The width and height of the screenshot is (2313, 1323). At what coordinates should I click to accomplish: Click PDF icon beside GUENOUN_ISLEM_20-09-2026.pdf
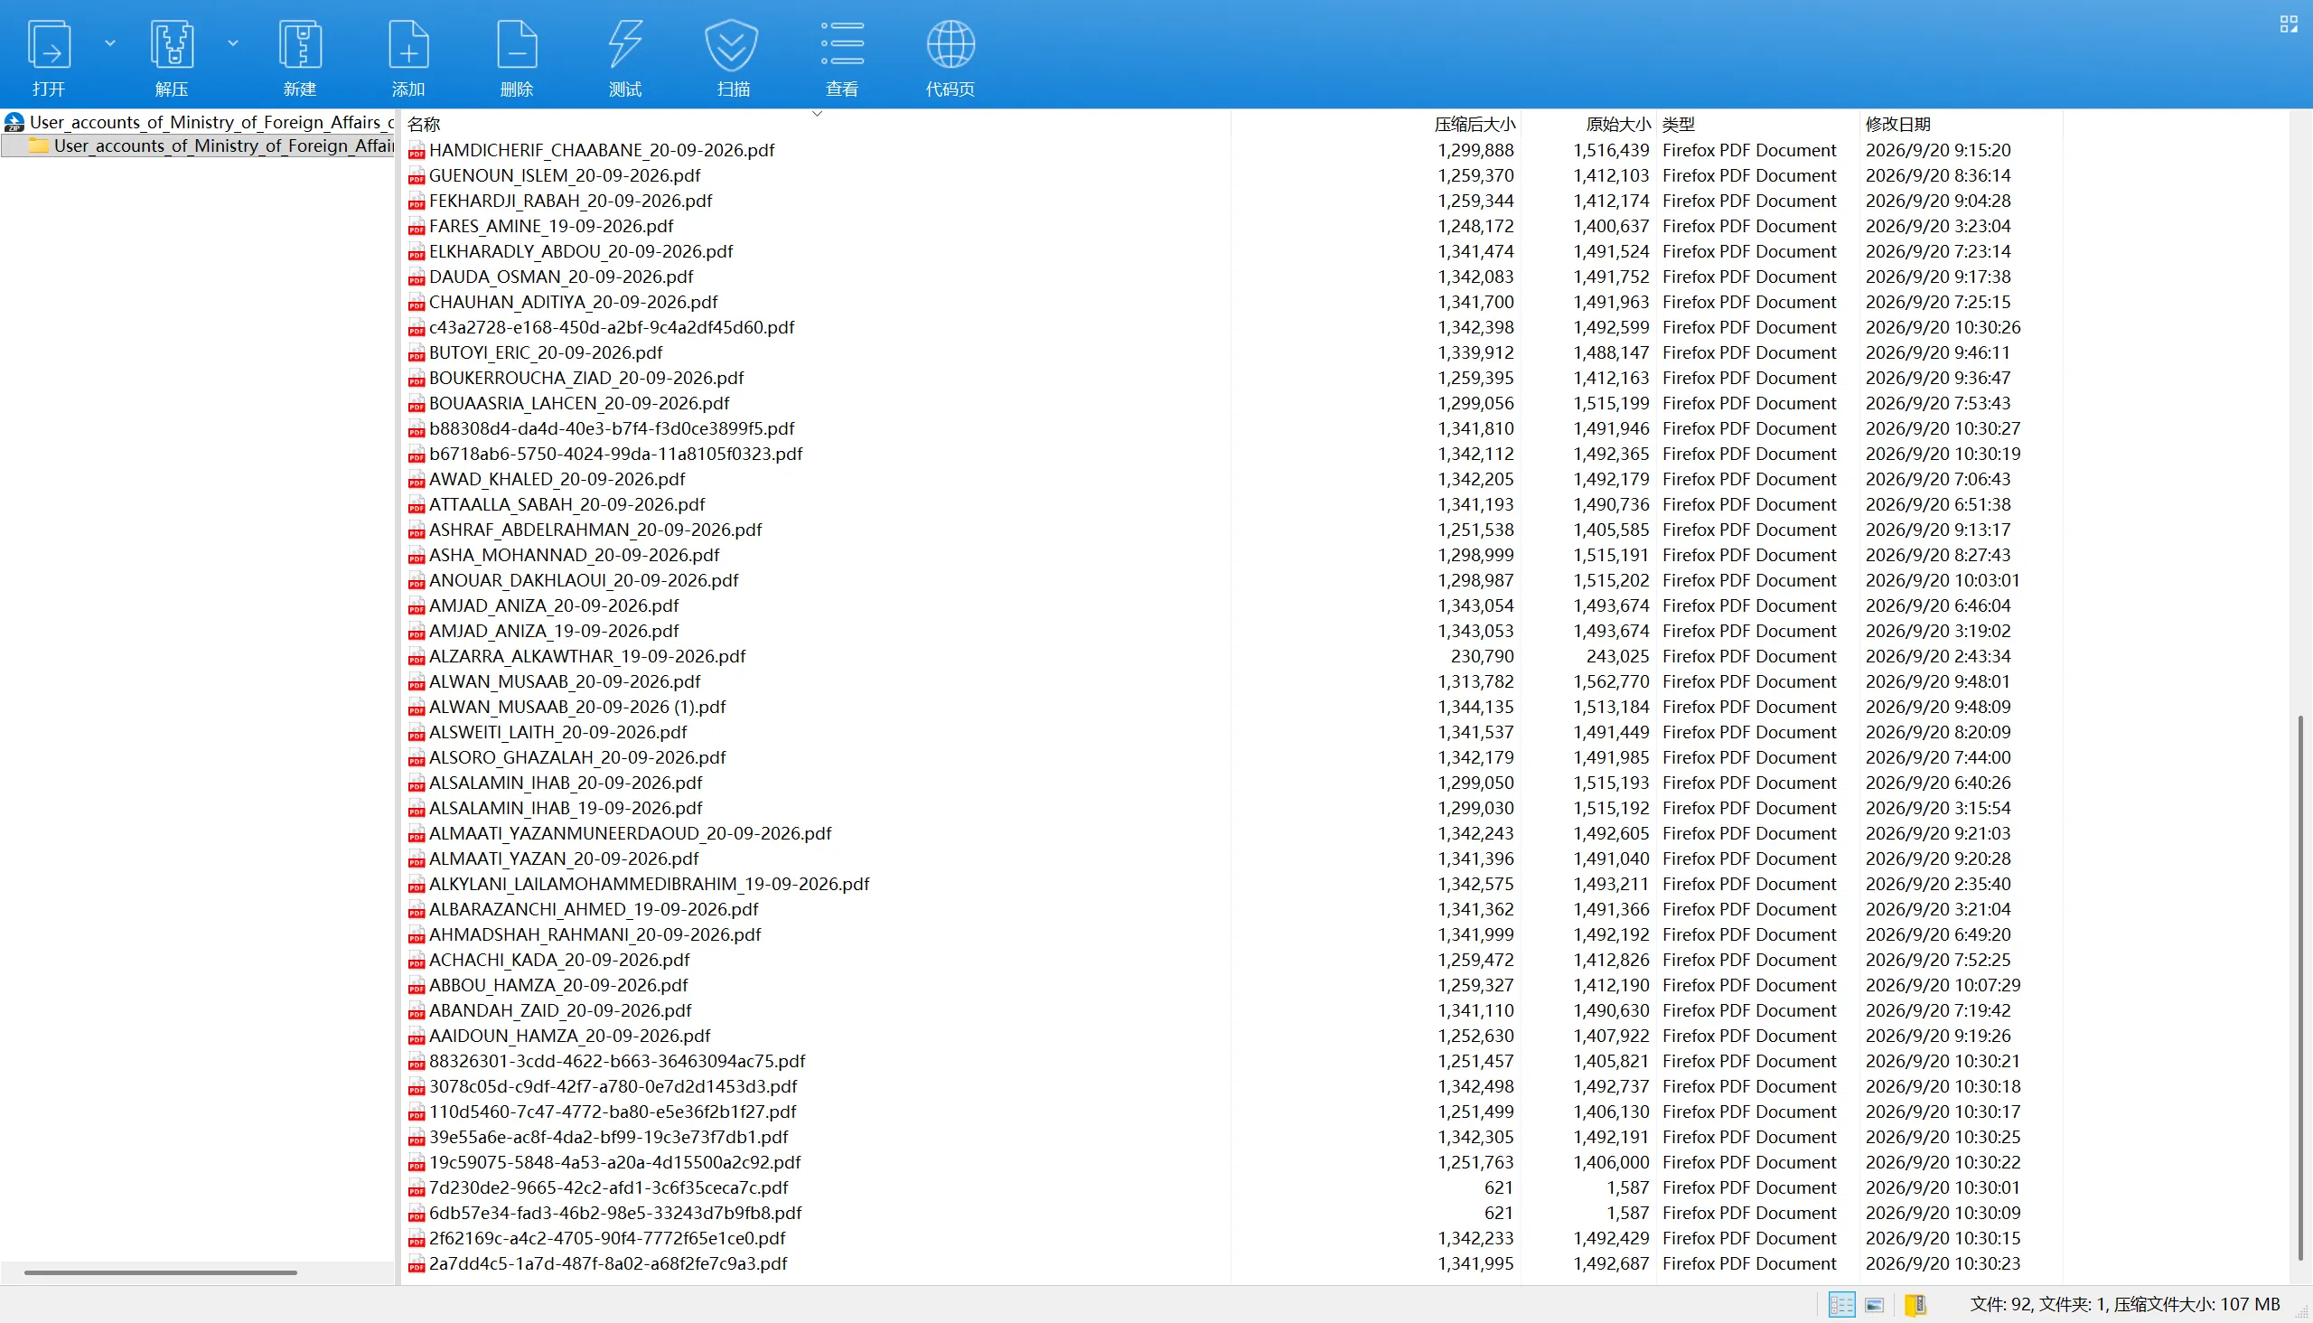coord(417,176)
